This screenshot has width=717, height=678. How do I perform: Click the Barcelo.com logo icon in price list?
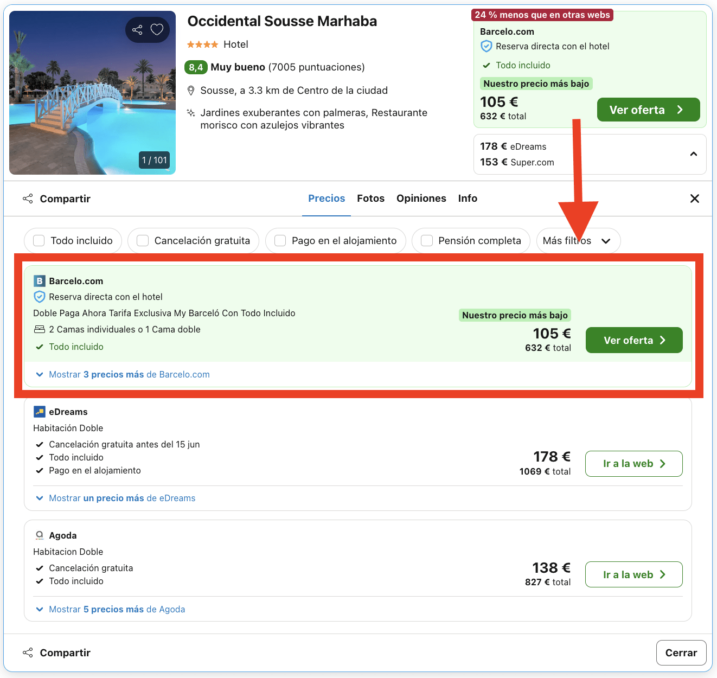click(x=39, y=281)
